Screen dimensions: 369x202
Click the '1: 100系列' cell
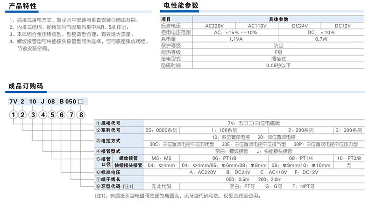coord(224,130)
